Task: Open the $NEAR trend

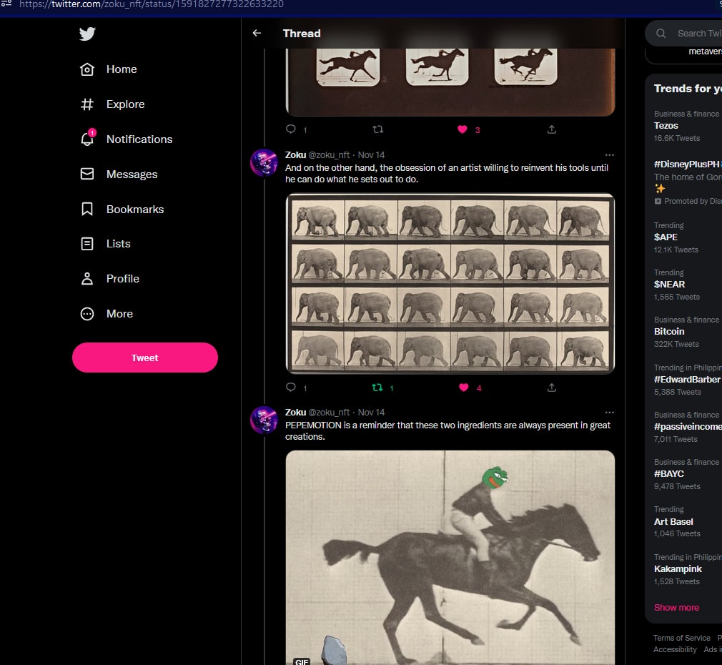Action: pyautogui.click(x=669, y=284)
